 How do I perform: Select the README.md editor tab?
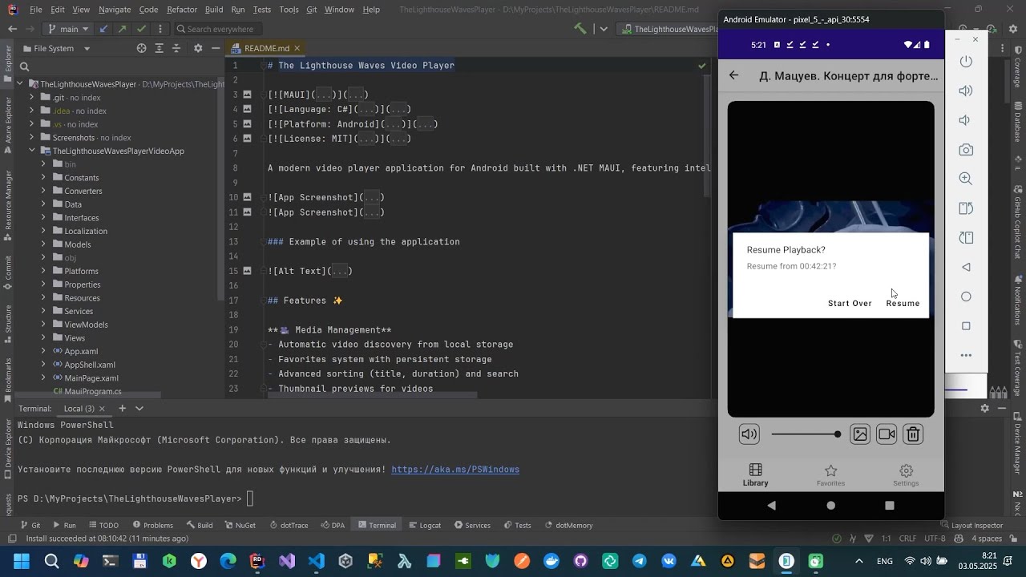[266, 48]
